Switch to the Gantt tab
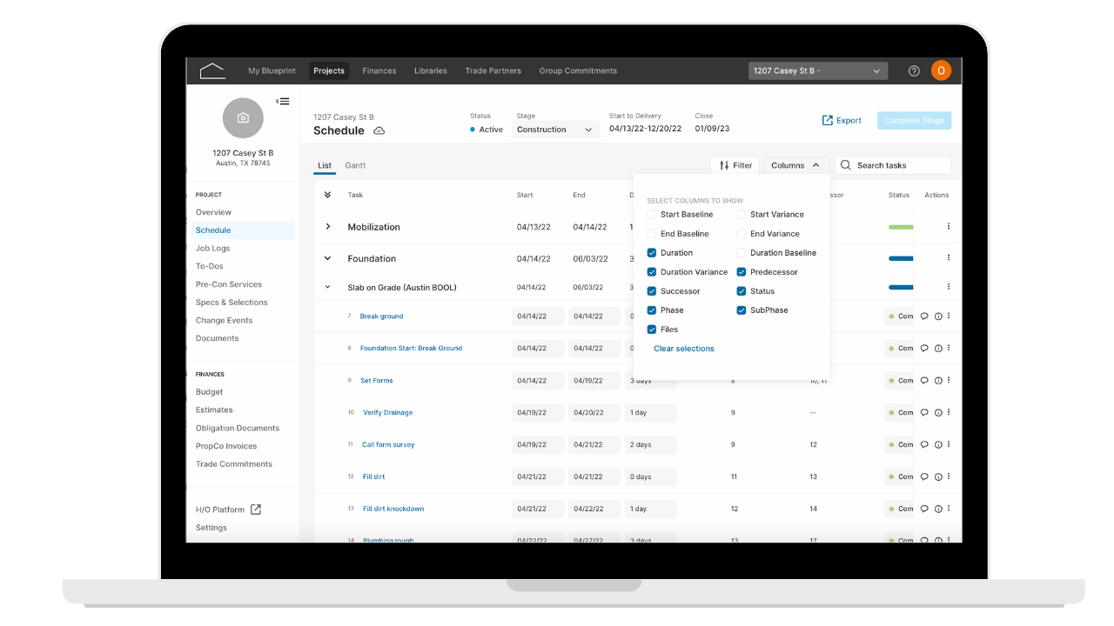The image size is (1114, 626). click(355, 165)
